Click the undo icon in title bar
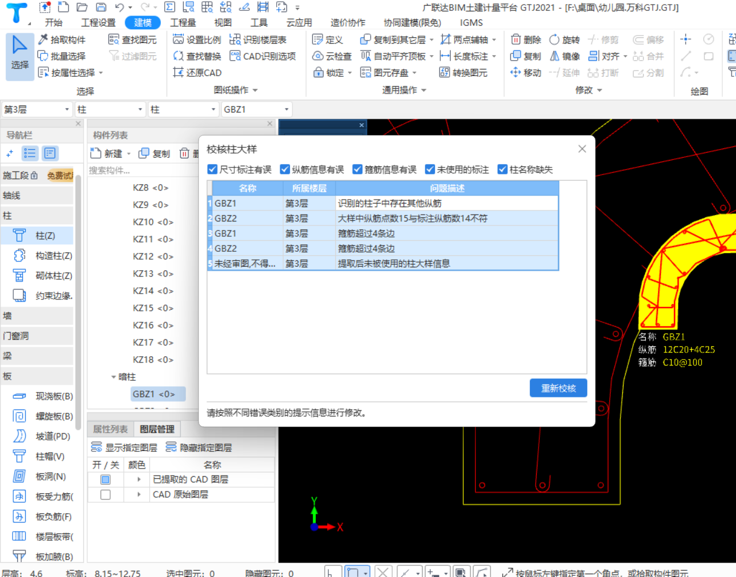The image size is (736, 577). [119, 7]
